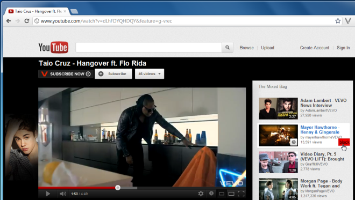Open the Adam Lambert VEVO News Interview thumbnail
The image size is (355, 200).
[278, 108]
